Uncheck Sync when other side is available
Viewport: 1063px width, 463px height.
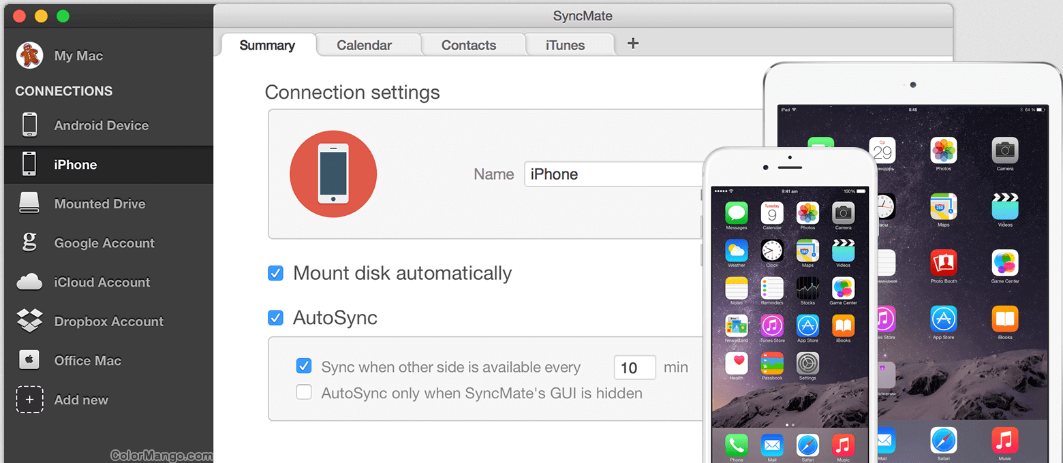point(304,366)
